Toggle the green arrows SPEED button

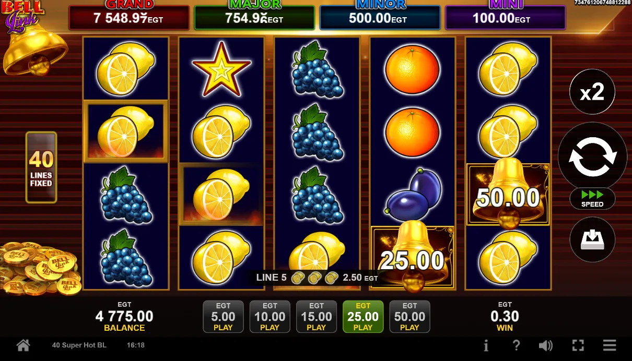click(x=592, y=198)
